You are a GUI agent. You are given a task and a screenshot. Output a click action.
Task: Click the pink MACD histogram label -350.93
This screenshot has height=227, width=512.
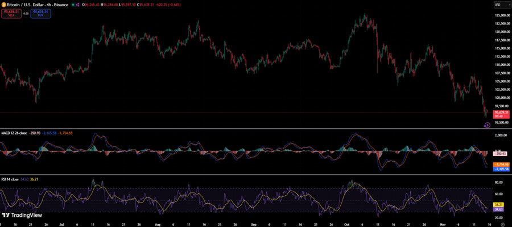coord(500,153)
